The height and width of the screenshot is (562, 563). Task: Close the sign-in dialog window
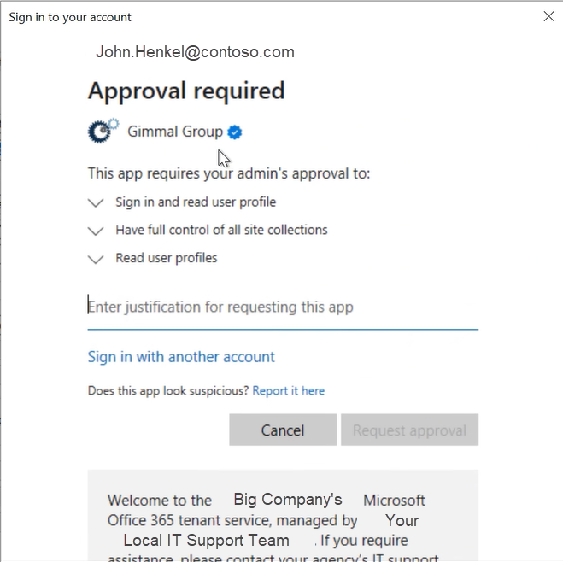[x=548, y=16]
